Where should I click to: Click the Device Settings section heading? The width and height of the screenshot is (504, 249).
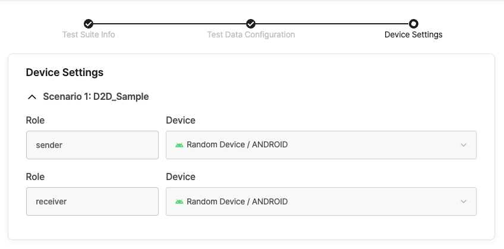point(65,73)
